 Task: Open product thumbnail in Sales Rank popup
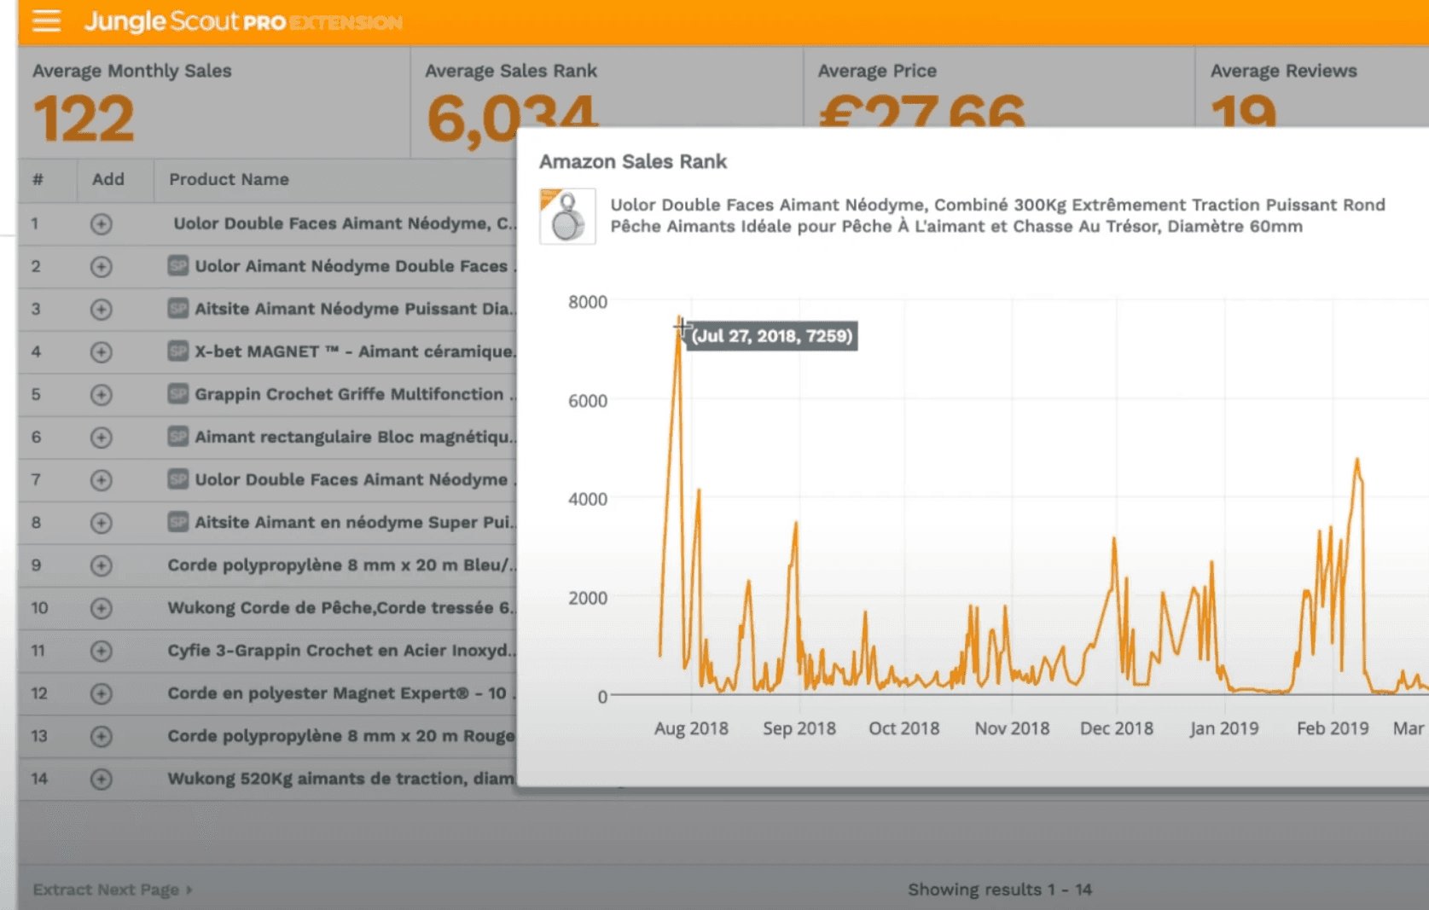pyautogui.click(x=567, y=217)
